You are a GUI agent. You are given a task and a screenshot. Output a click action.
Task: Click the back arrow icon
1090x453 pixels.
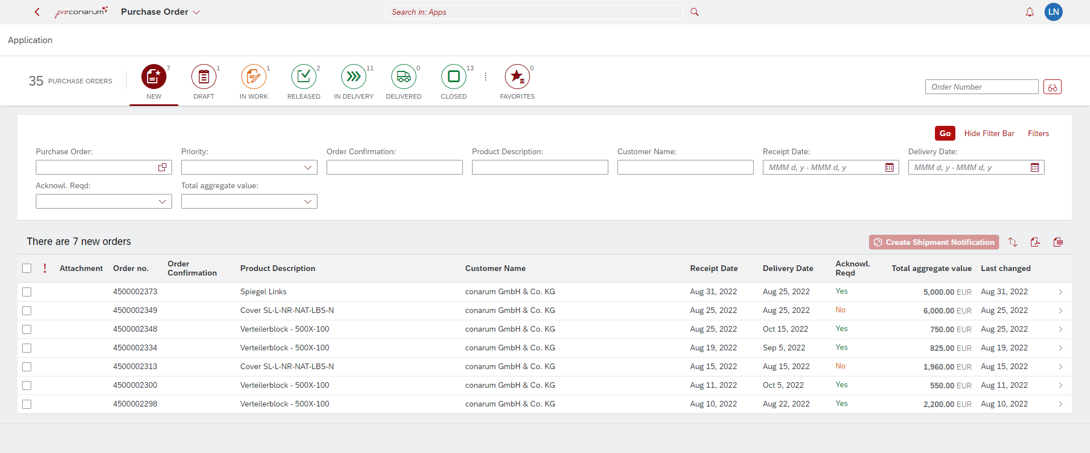tap(37, 12)
